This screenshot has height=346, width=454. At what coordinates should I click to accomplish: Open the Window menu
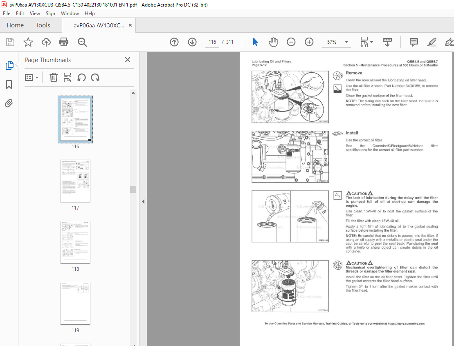(x=70, y=13)
